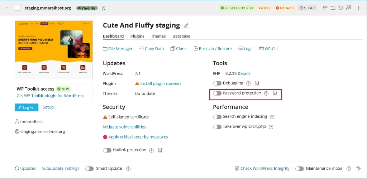
Task: Enable Hotlink protection switch
Action: 107,150
